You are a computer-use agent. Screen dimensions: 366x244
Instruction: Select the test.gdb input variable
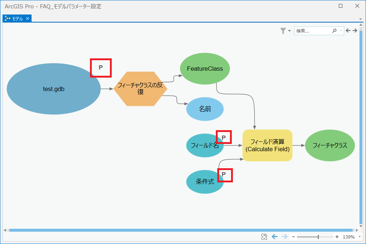[x=54, y=89]
